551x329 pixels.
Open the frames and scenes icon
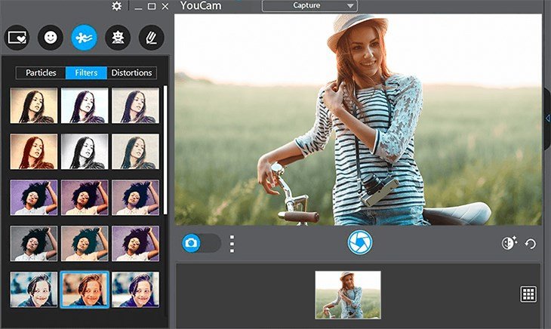tap(17, 37)
